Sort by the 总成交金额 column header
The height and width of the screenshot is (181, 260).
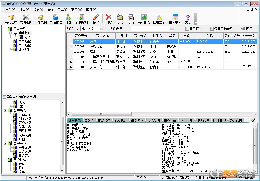[x=232, y=36]
